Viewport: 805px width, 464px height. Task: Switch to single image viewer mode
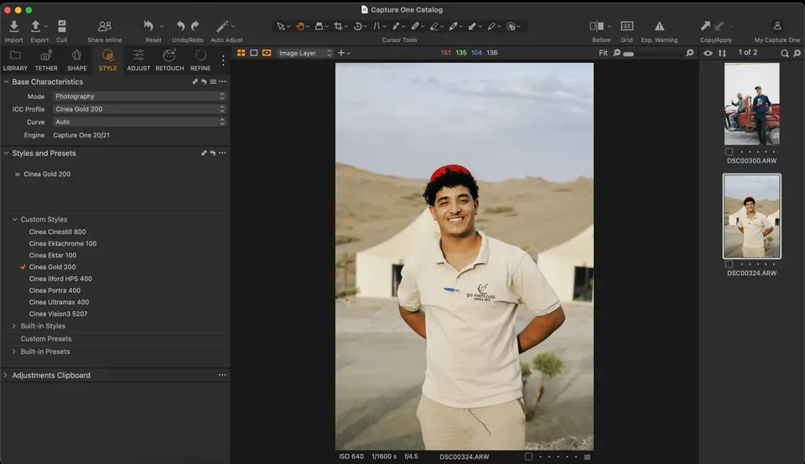(253, 53)
